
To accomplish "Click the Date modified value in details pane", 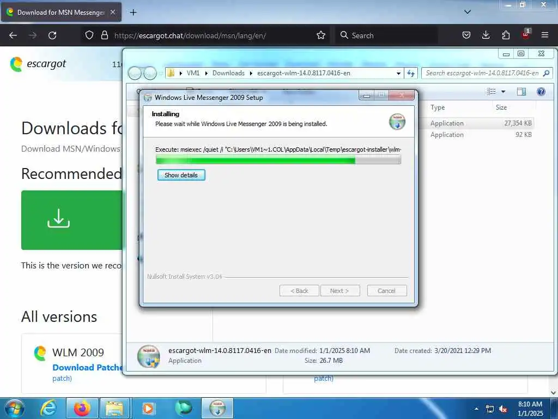I will [x=344, y=351].
